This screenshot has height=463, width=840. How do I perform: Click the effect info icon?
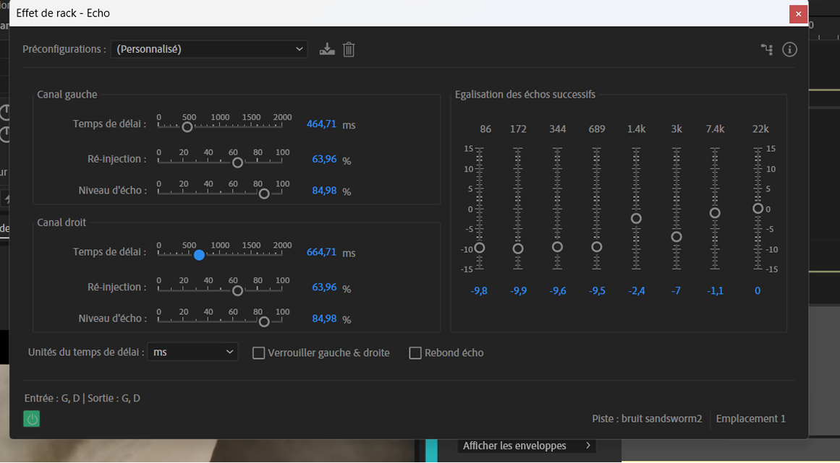click(x=789, y=49)
